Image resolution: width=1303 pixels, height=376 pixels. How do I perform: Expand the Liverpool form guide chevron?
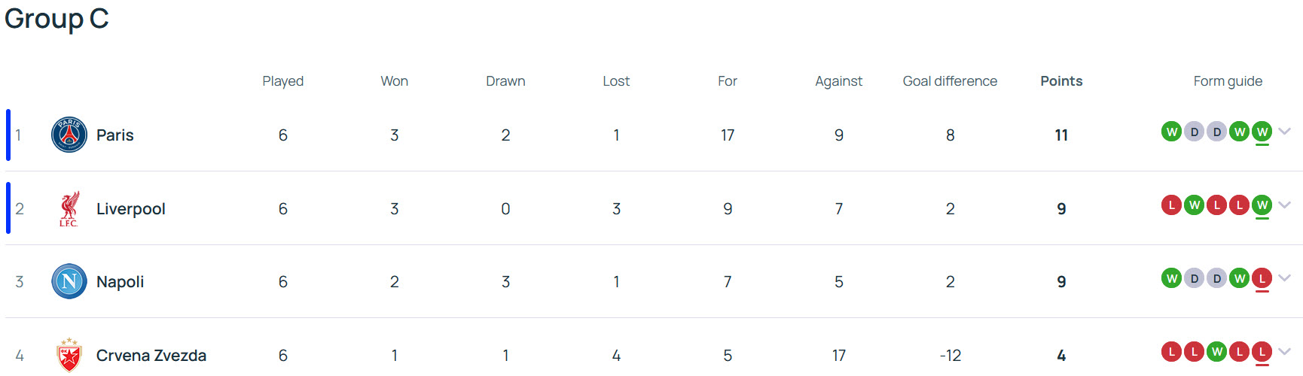click(1285, 205)
